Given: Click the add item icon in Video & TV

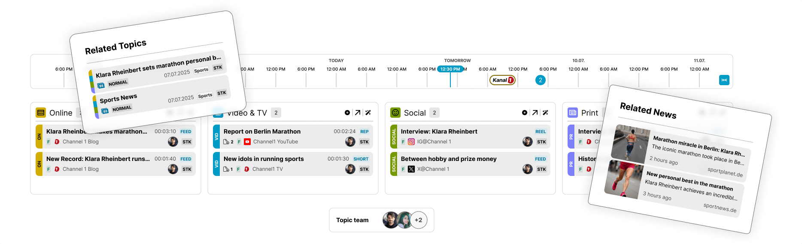Looking at the screenshot, I should 347,113.
